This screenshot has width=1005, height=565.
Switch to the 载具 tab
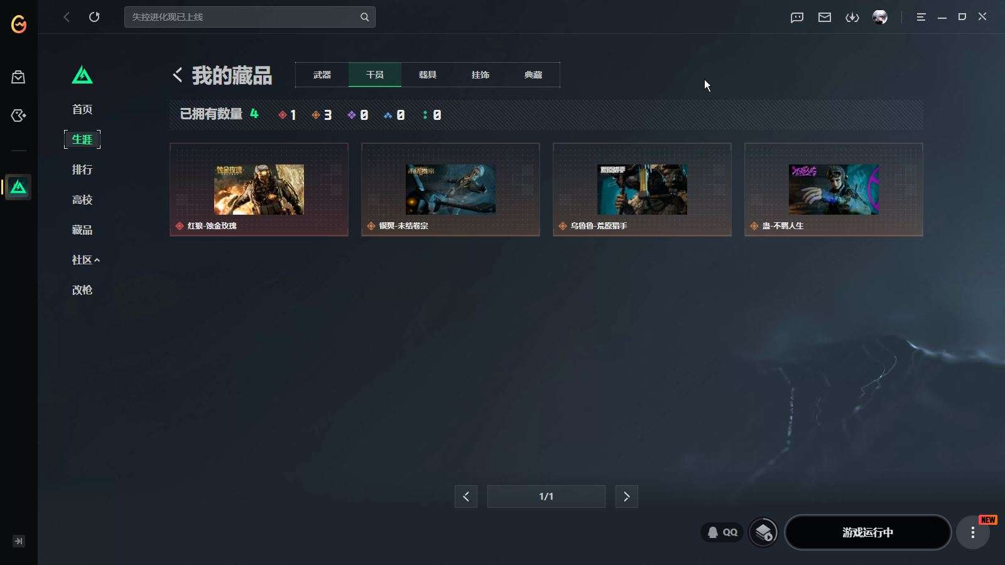tap(428, 75)
